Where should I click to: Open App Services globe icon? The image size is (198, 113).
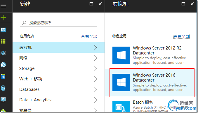3,65
